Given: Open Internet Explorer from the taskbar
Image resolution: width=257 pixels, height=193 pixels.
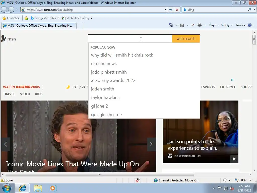Looking at the screenshot, I should [22, 188].
